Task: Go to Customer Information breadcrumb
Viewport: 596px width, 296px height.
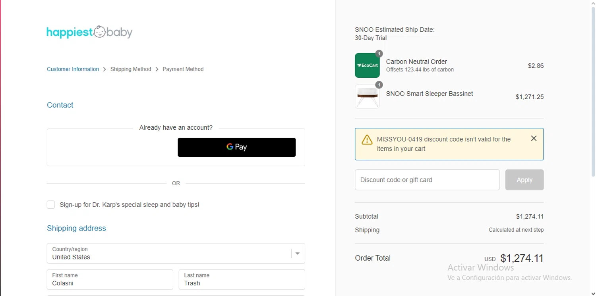Action: coord(73,69)
